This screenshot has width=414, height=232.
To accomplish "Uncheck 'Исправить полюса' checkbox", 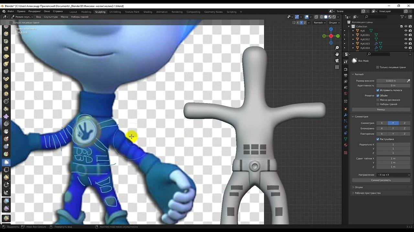I will coord(378,90).
